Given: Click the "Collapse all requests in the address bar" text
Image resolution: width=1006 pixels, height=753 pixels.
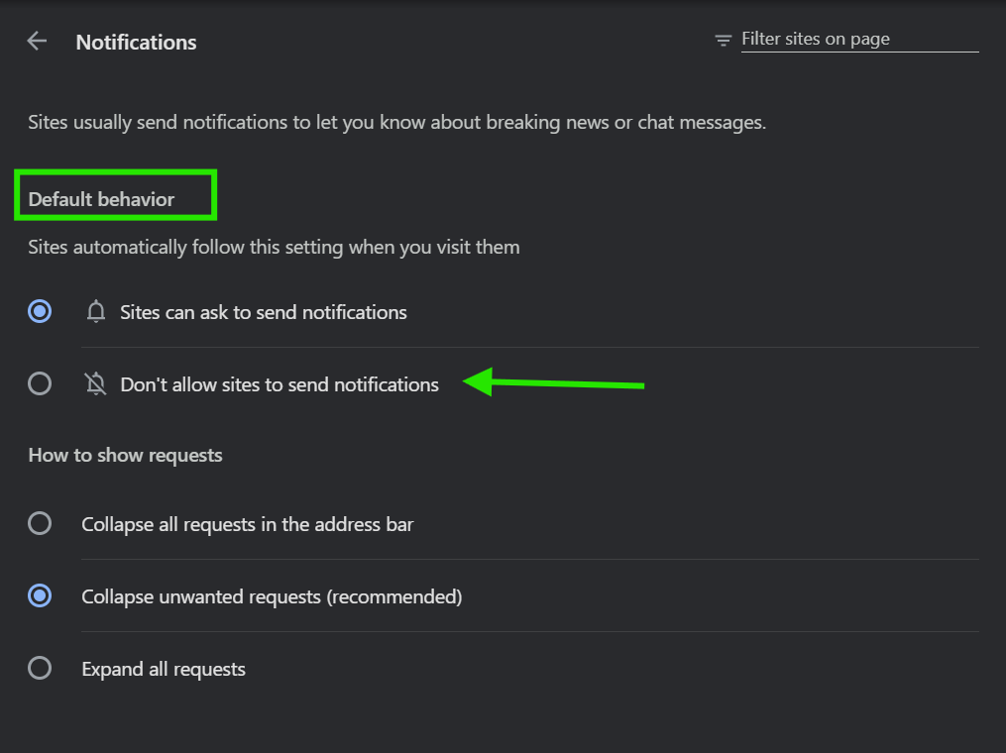Looking at the screenshot, I should click(247, 524).
